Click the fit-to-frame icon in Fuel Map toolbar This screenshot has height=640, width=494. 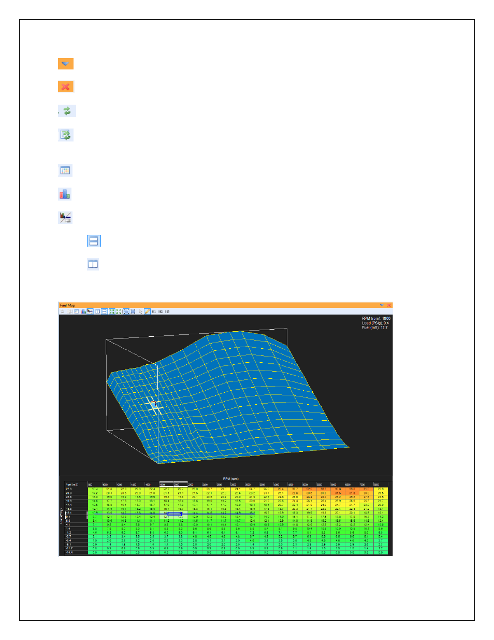click(x=126, y=311)
